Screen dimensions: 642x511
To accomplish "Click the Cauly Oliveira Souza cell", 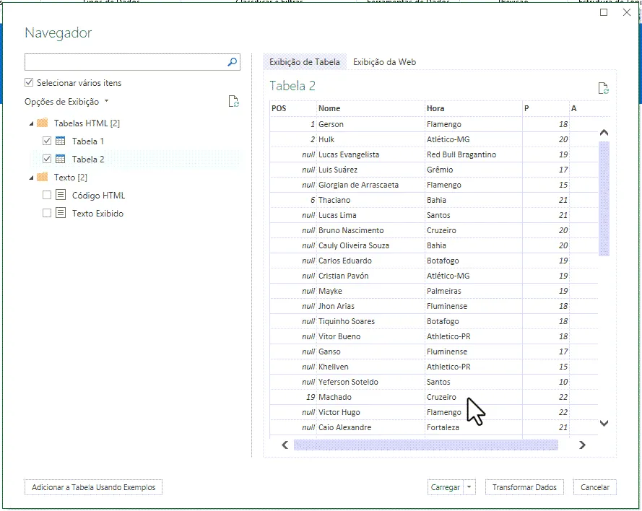I will [371, 245].
